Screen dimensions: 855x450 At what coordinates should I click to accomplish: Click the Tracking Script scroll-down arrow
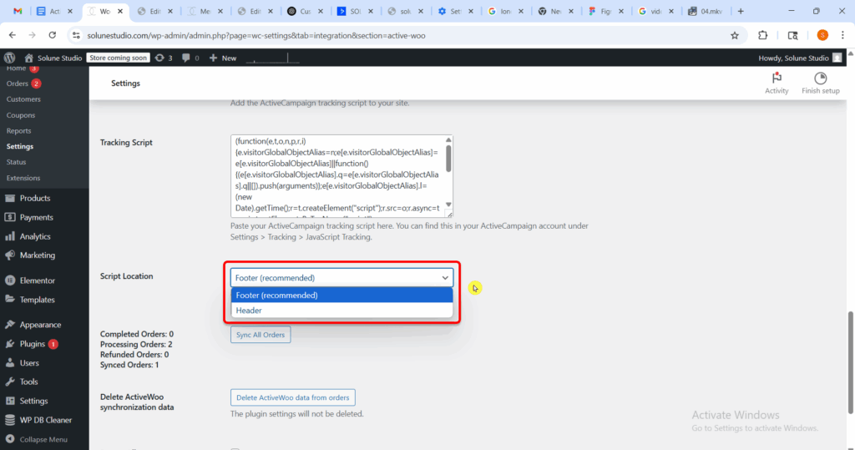pos(448,205)
